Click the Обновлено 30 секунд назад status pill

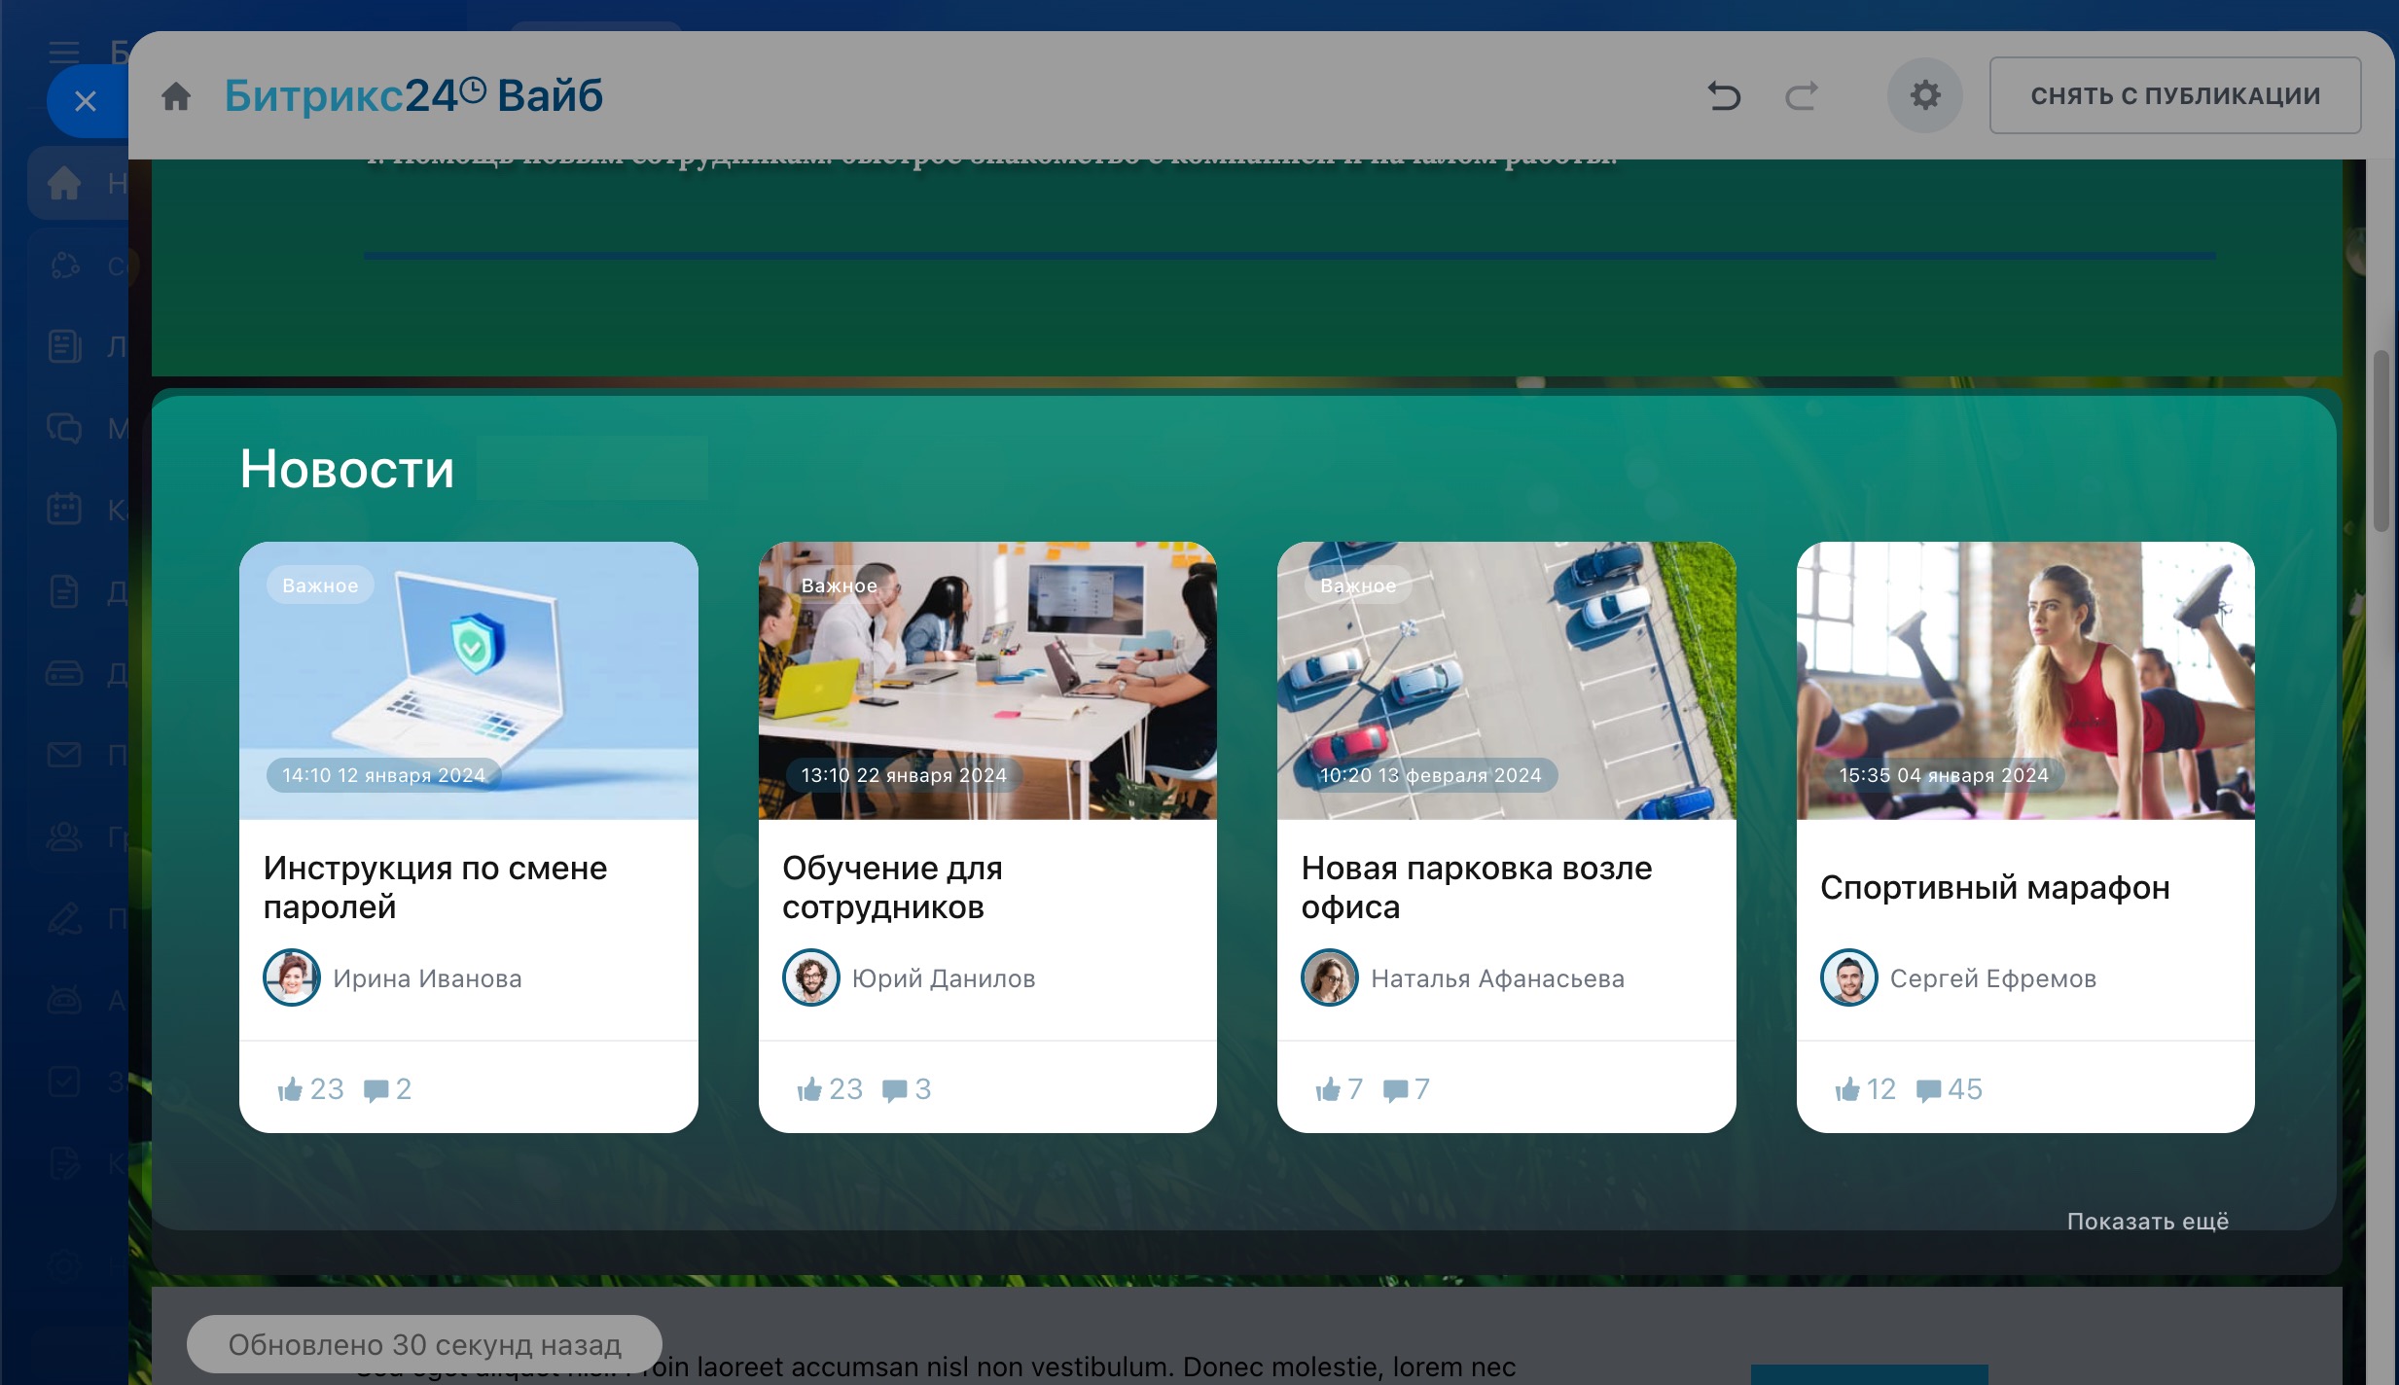tap(424, 1345)
